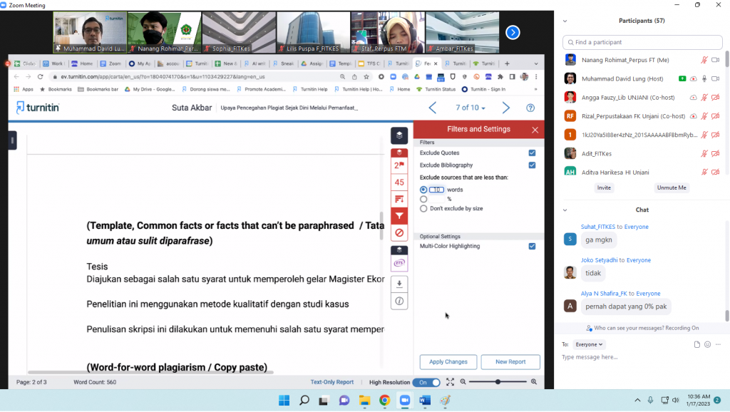730x412 pixels.
Task: Open the all sources sort icon
Action: 399,199
